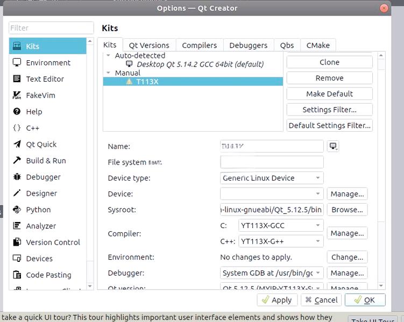Click the kit icon button beside Name
404x322 pixels.
coord(333,146)
